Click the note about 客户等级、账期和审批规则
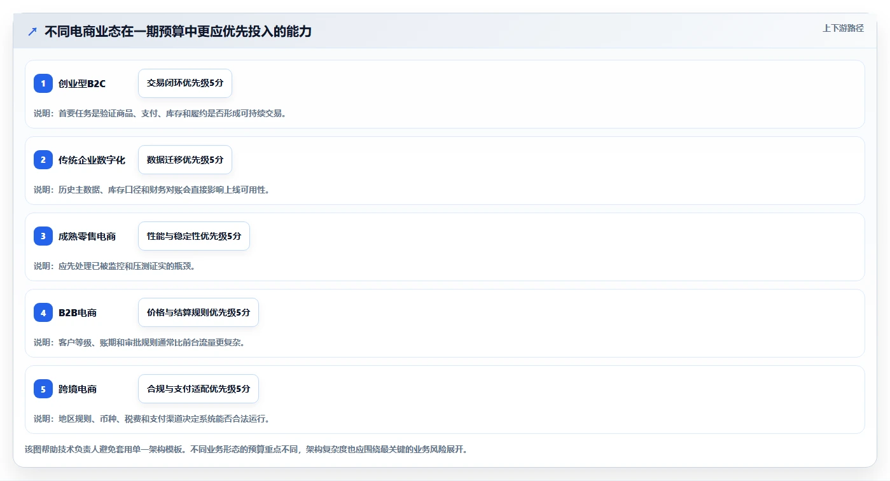Screen dimensions: 890x481 (x=139, y=342)
